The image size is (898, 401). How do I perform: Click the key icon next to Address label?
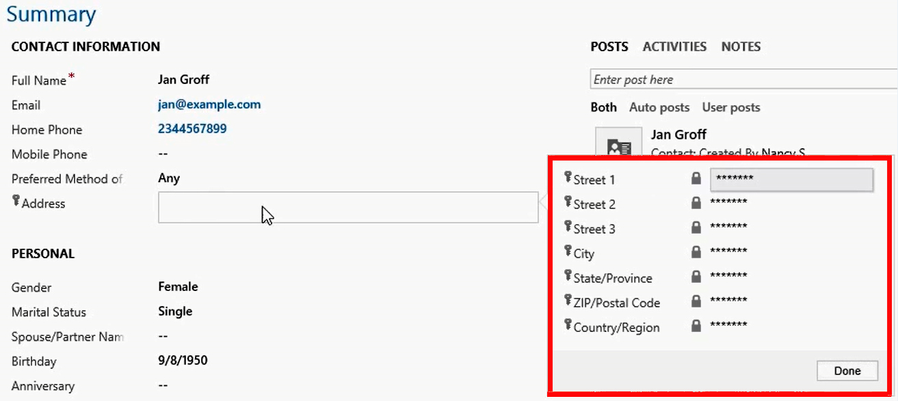point(16,201)
